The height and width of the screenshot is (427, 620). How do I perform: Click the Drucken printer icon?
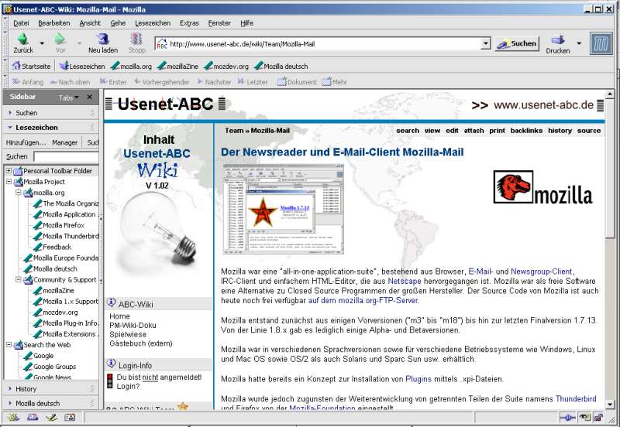tap(557, 40)
